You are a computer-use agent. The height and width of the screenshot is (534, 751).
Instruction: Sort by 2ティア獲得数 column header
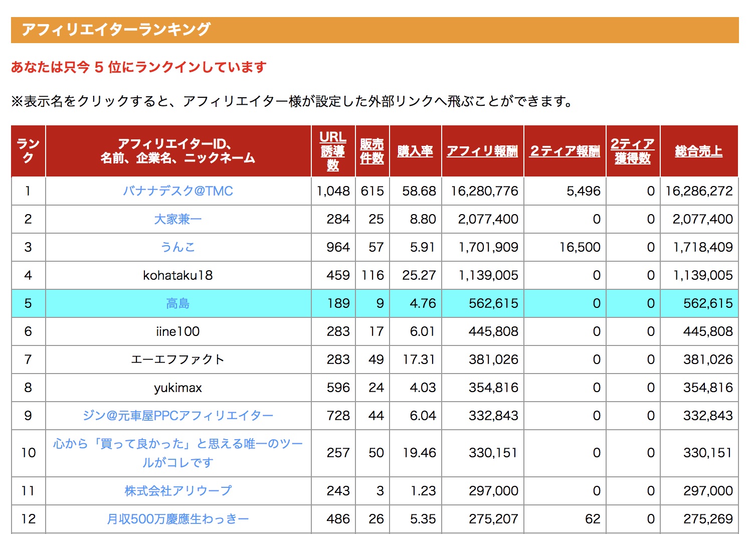(x=633, y=151)
